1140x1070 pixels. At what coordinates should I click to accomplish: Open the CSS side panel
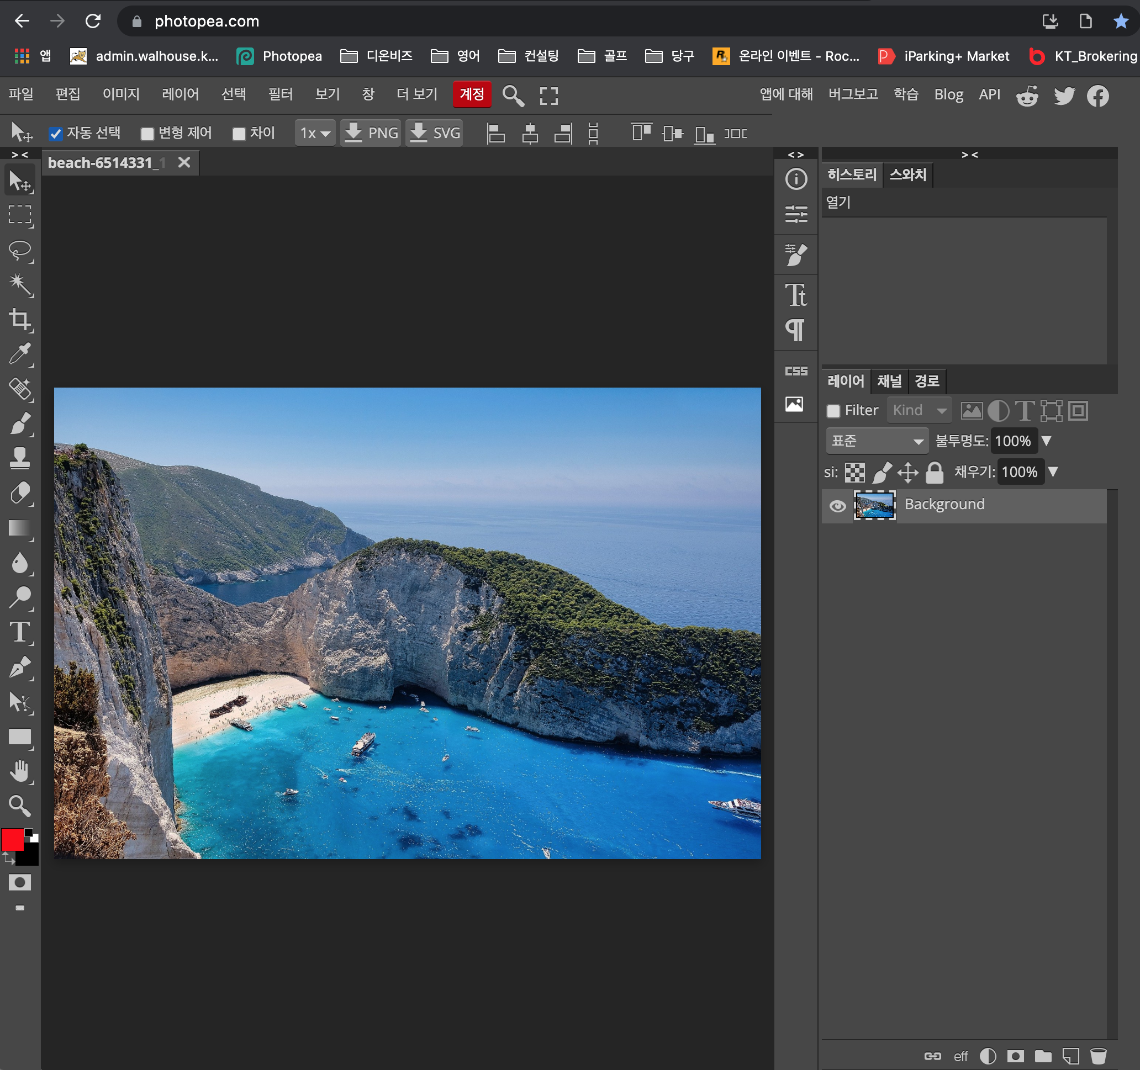[x=796, y=371]
